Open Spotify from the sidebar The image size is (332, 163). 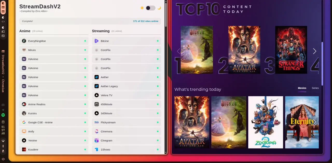[x=3, y=115]
